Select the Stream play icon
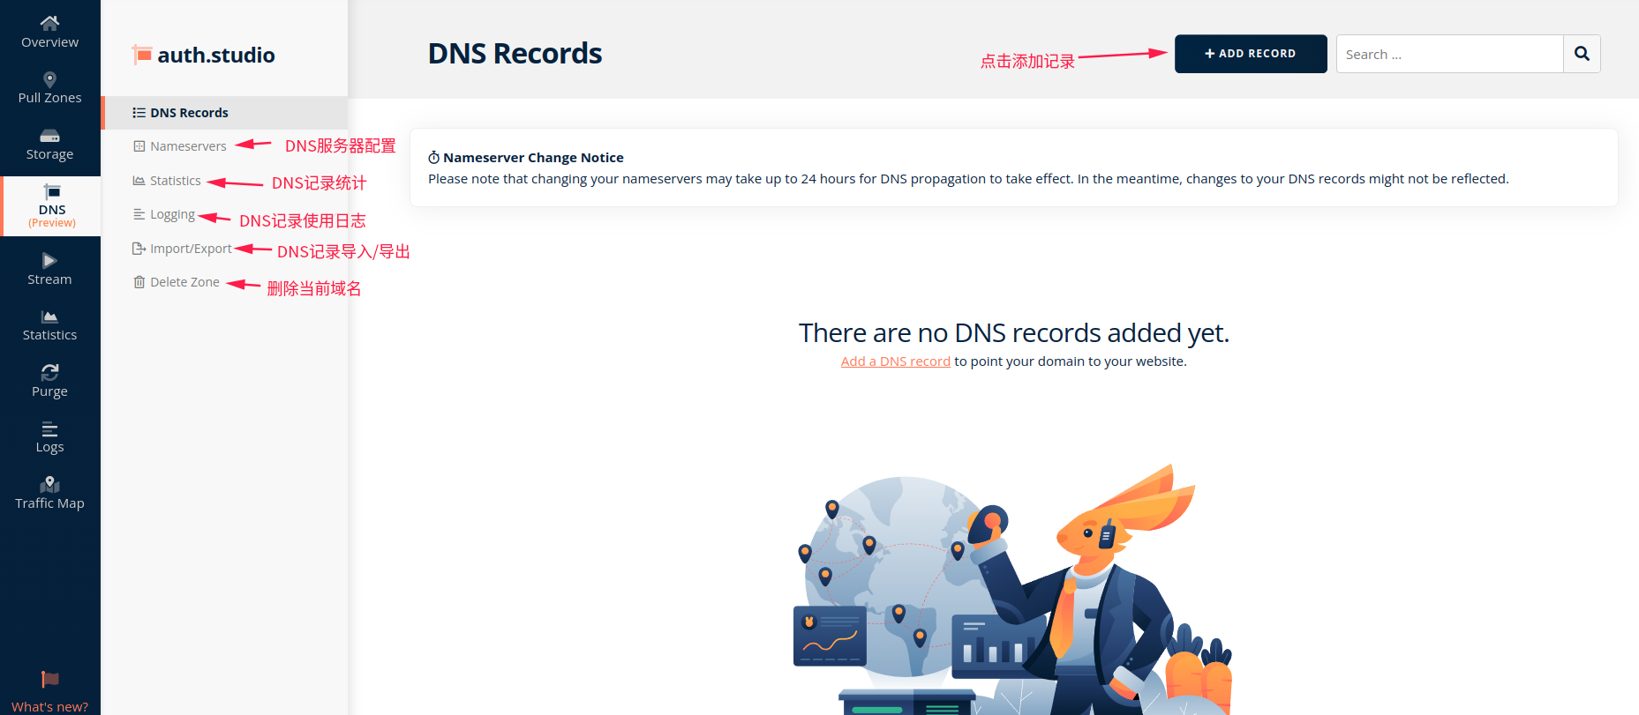Screen dimensions: 1639x715 pyautogui.click(x=49, y=260)
